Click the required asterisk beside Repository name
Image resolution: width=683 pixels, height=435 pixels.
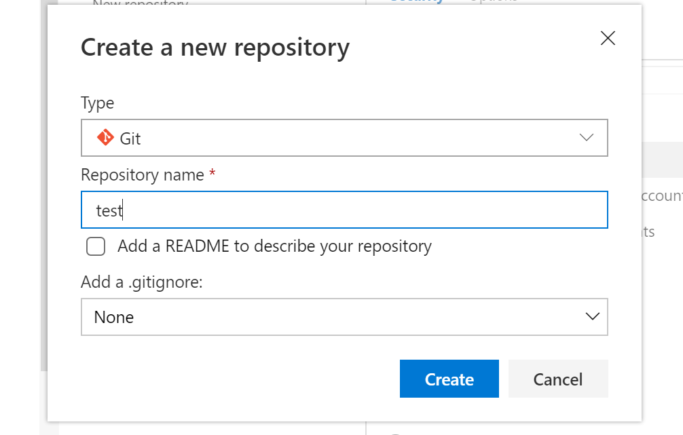point(213,175)
